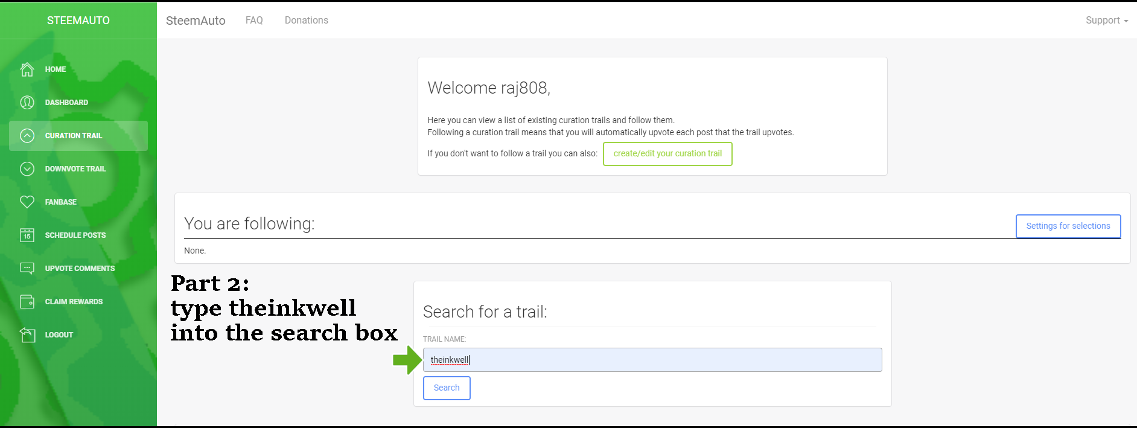
Task: Click the SteemAuto brand link
Action: [196, 21]
